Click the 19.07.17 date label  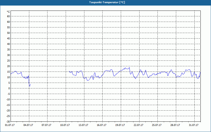[x=120, y=125]
